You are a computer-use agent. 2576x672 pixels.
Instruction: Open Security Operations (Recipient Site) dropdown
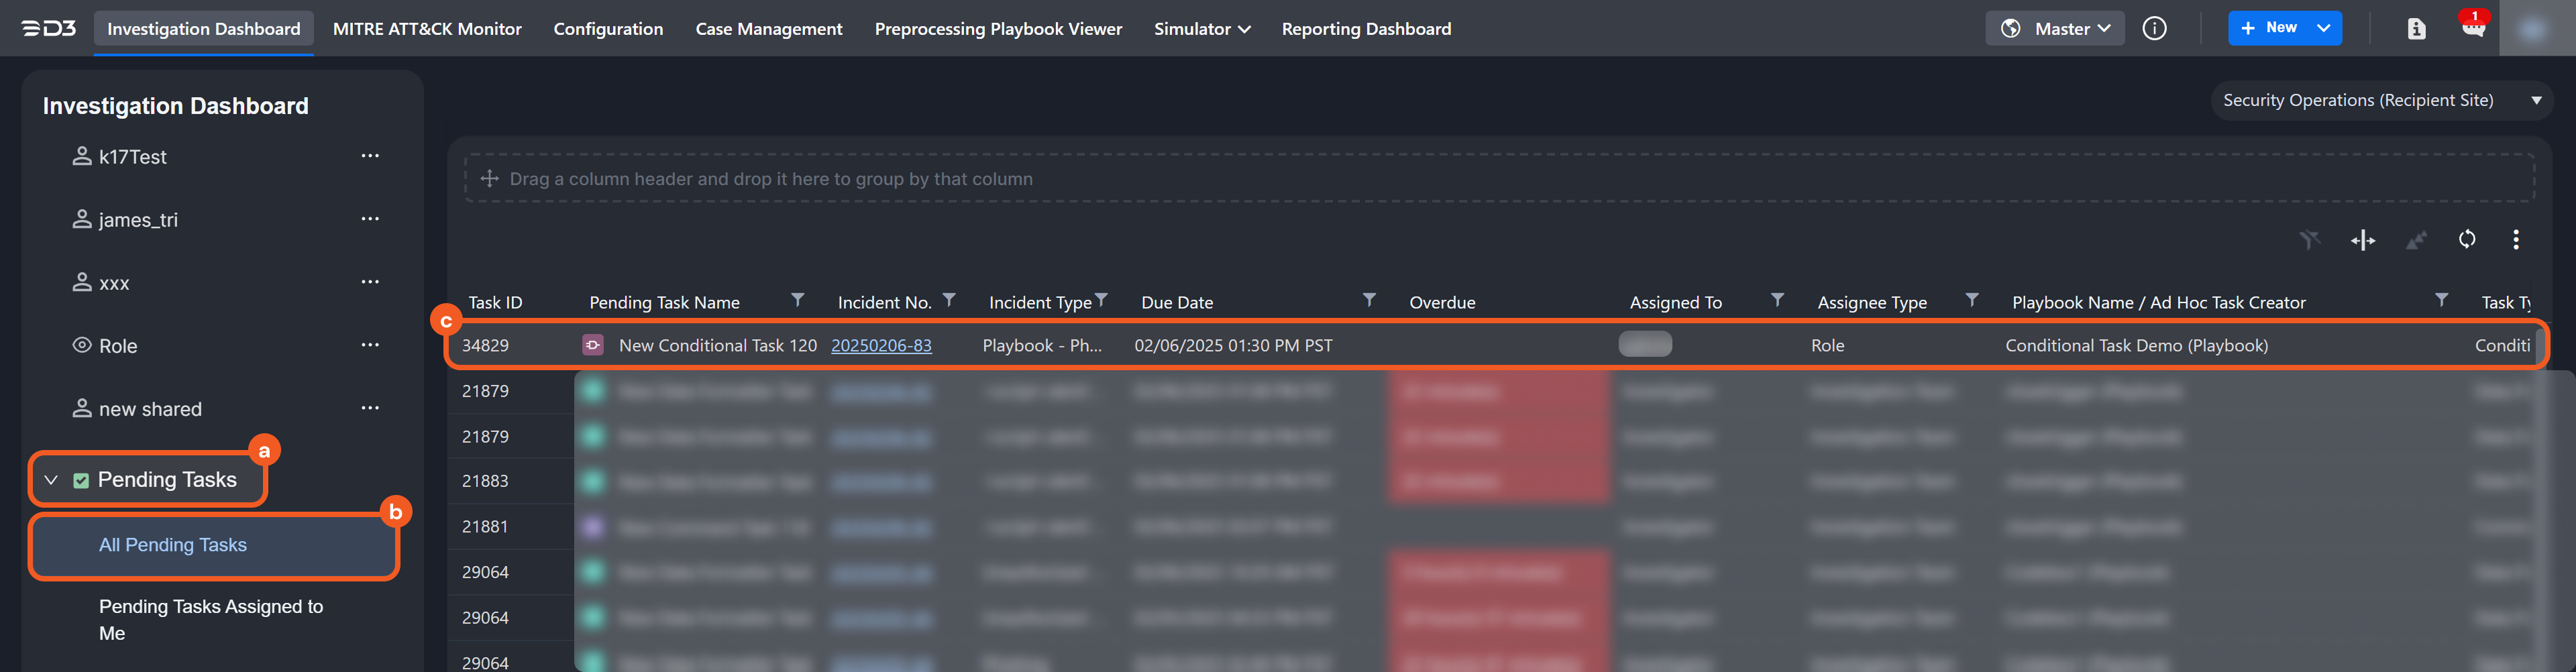click(2380, 100)
